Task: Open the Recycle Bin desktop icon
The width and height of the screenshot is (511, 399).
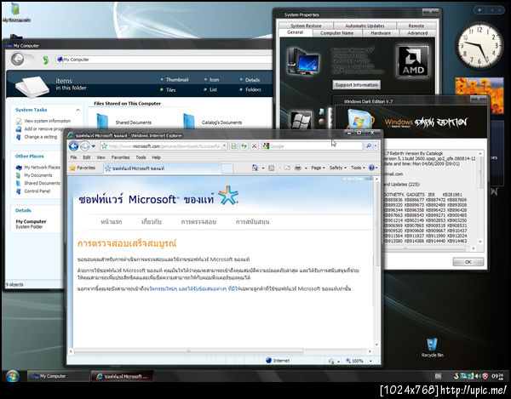Action: coord(432,348)
